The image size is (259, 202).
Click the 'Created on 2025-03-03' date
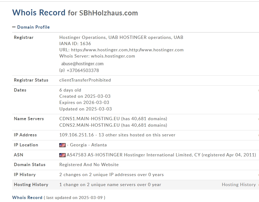85,96
